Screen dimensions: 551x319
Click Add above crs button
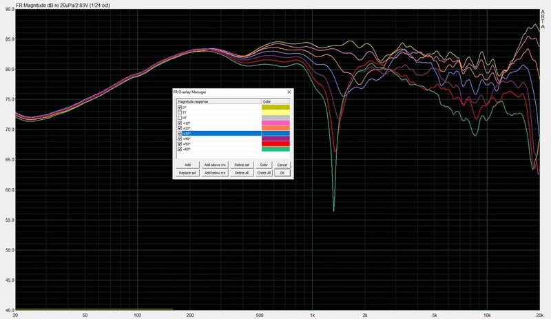coord(215,165)
